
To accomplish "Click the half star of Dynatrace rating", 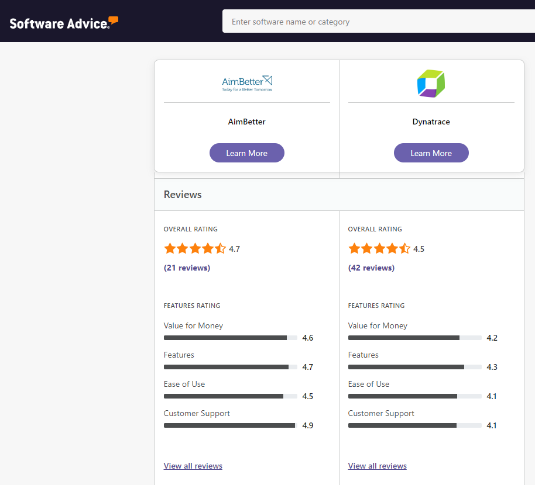I will (404, 248).
